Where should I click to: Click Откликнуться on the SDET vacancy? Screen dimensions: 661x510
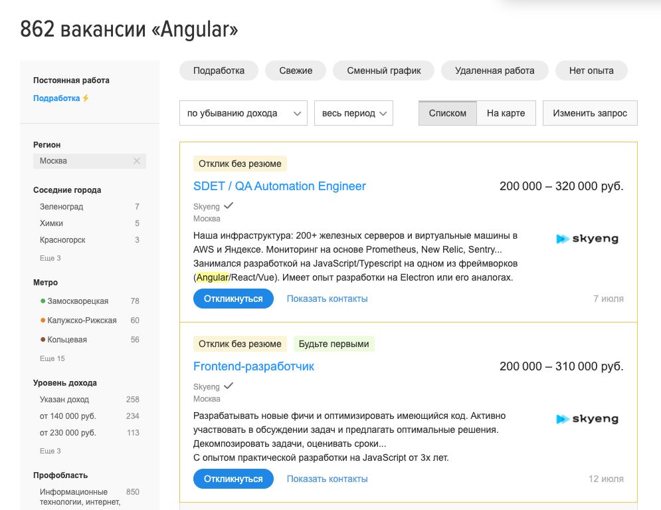[233, 299]
